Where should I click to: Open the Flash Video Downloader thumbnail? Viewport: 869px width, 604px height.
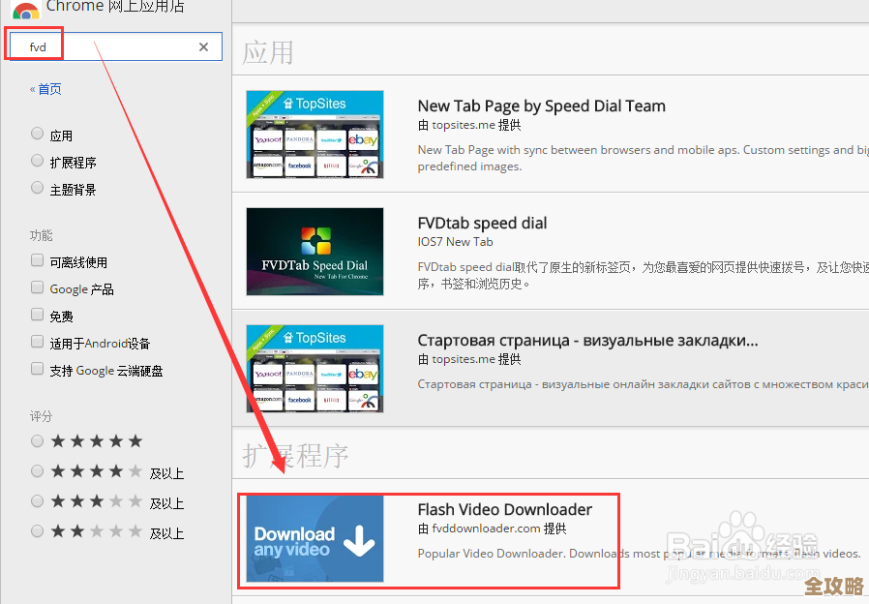point(315,539)
